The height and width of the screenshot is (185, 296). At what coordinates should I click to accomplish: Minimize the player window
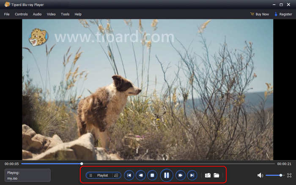click(x=274, y=5)
